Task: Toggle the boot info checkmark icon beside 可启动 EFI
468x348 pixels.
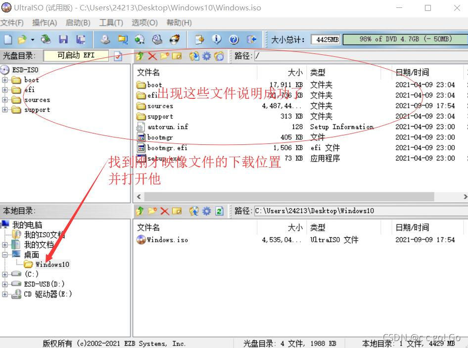Action: pyautogui.click(x=118, y=56)
